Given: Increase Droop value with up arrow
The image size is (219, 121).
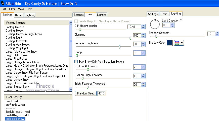Looking at the screenshot, I should [143, 52].
